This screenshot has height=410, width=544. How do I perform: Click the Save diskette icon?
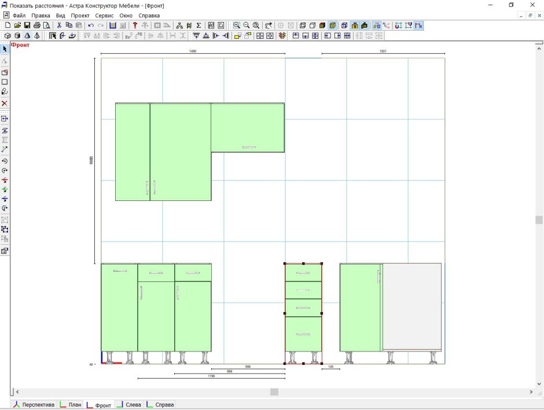[x=27, y=25]
